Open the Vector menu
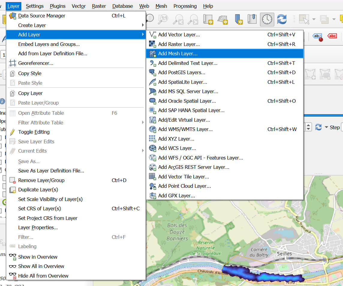The image size is (343, 286). tap(79, 6)
